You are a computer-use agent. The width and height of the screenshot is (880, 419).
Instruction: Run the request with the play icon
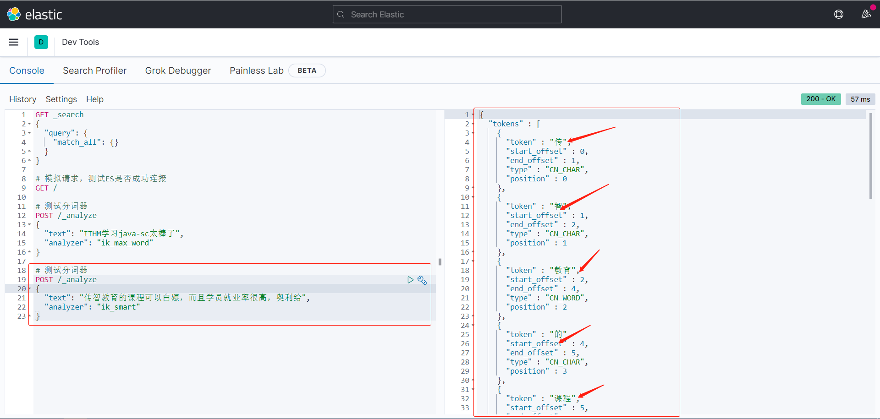(410, 280)
